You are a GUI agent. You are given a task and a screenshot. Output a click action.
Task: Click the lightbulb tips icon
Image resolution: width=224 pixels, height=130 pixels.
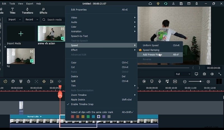coord(158,4)
